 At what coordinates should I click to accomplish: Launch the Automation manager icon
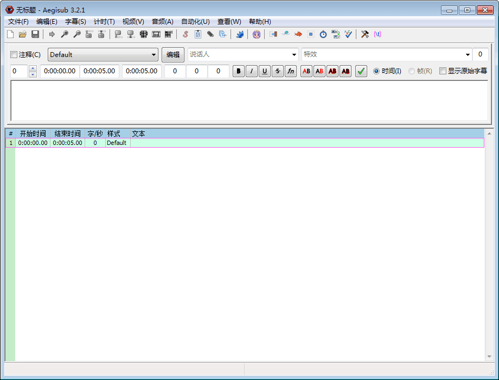click(240, 34)
